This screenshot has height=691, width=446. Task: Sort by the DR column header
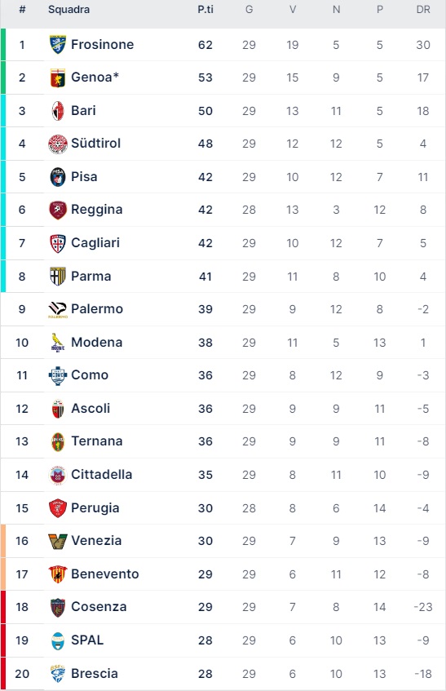tap(423, 9)
